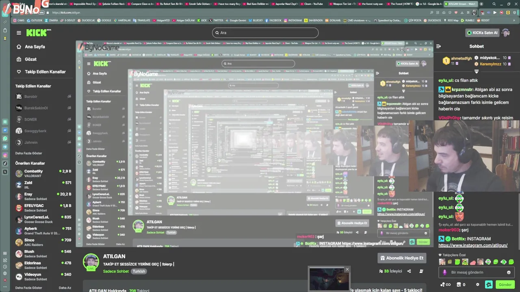Image resolution: width=520 pixels, height=292 pixels.
Task: Click the share stream icon
Action: (409, 271)
